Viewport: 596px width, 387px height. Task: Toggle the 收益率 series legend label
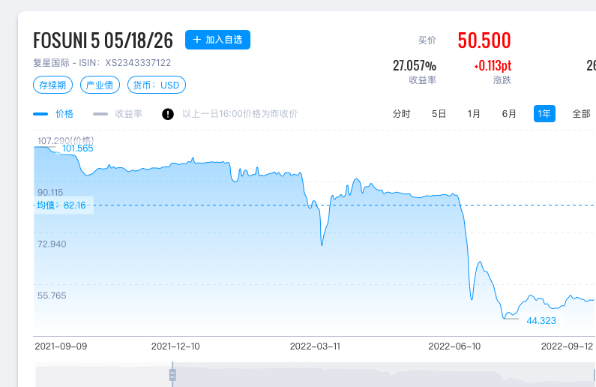(x=128, y=114)
